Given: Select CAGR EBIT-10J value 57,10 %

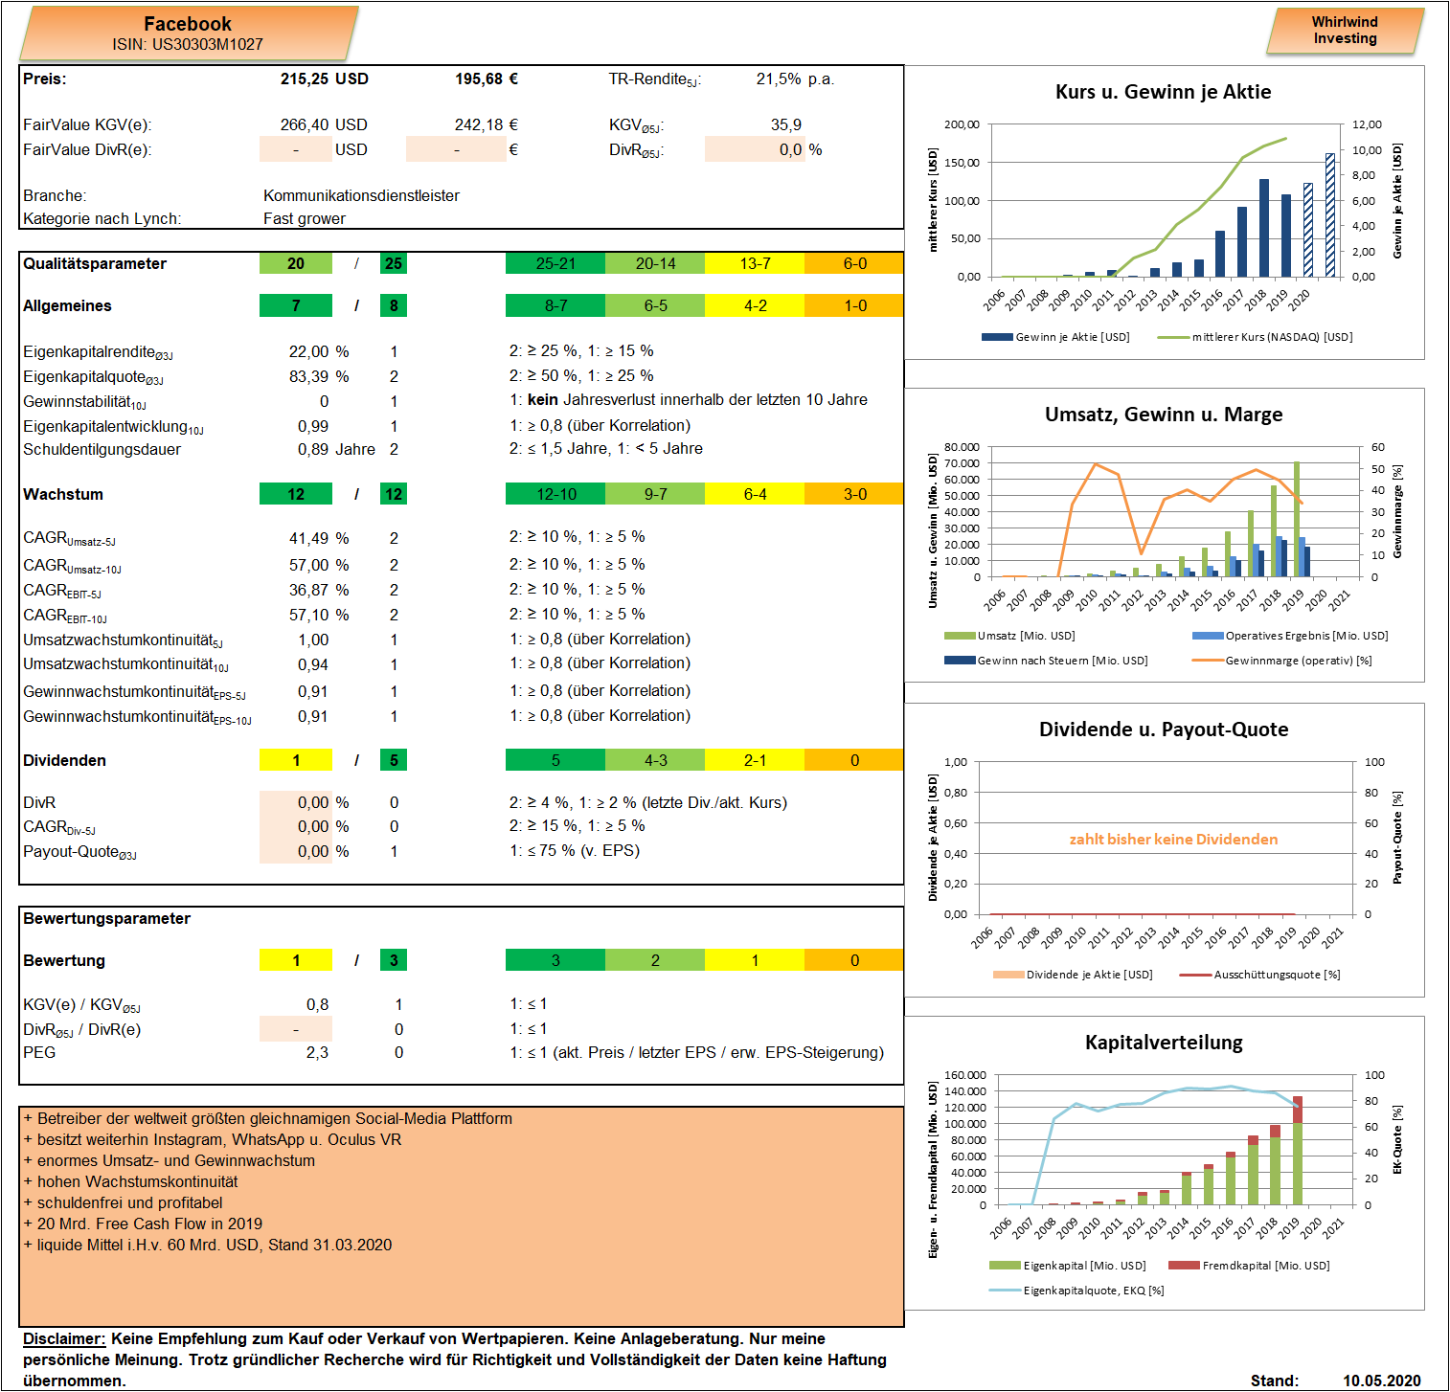Looking at the screenshot, I should pos(319,616).
